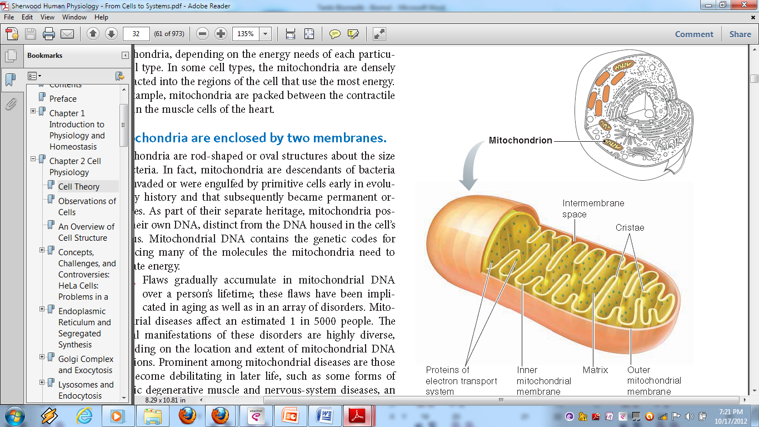
Task: Go to previous page with the up arrow
Action: pyautogui.click(x=93, y=34)
